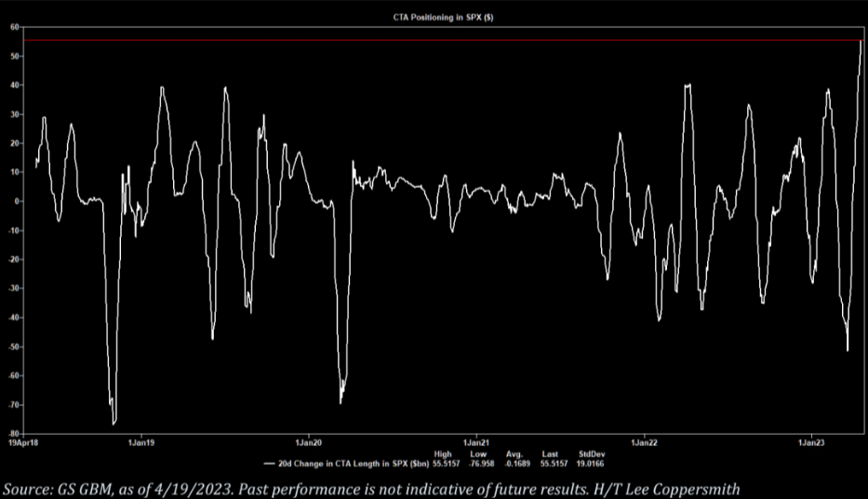868x499 pixels.
Task: Click the y-axis label -50
Action: pyautogui.click(x=13, y=347)
